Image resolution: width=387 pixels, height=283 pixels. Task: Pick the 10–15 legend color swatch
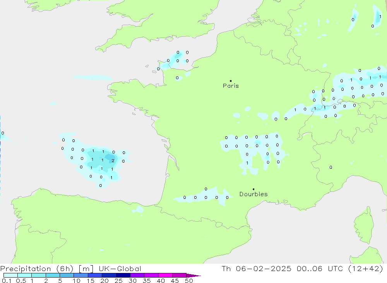[81, 275]
